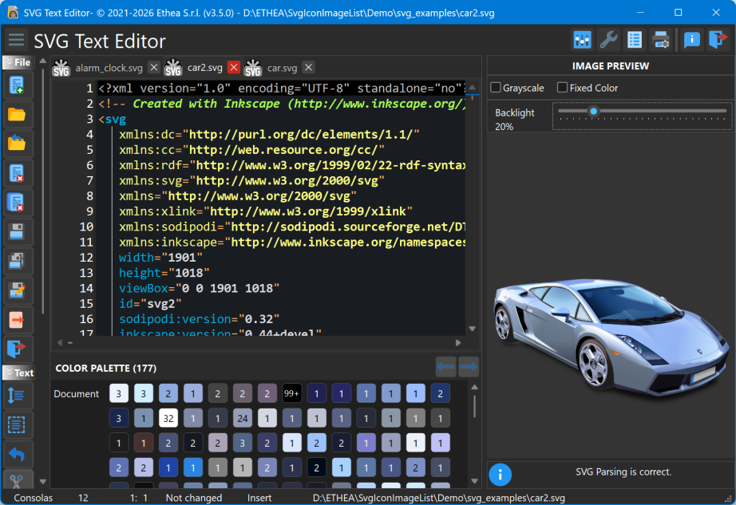Click previous color palette arrow
The height and width of the screenshot is (505, 736).
(x=445, y=367)
